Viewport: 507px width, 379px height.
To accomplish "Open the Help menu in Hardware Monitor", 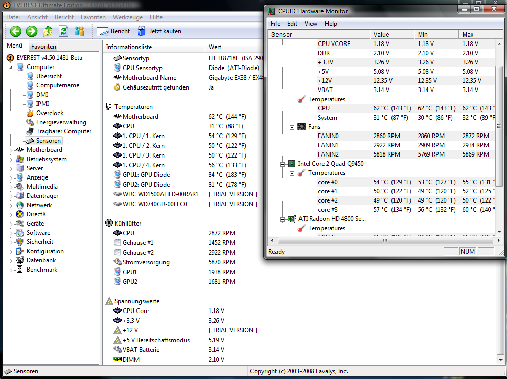I will (331, 24).
